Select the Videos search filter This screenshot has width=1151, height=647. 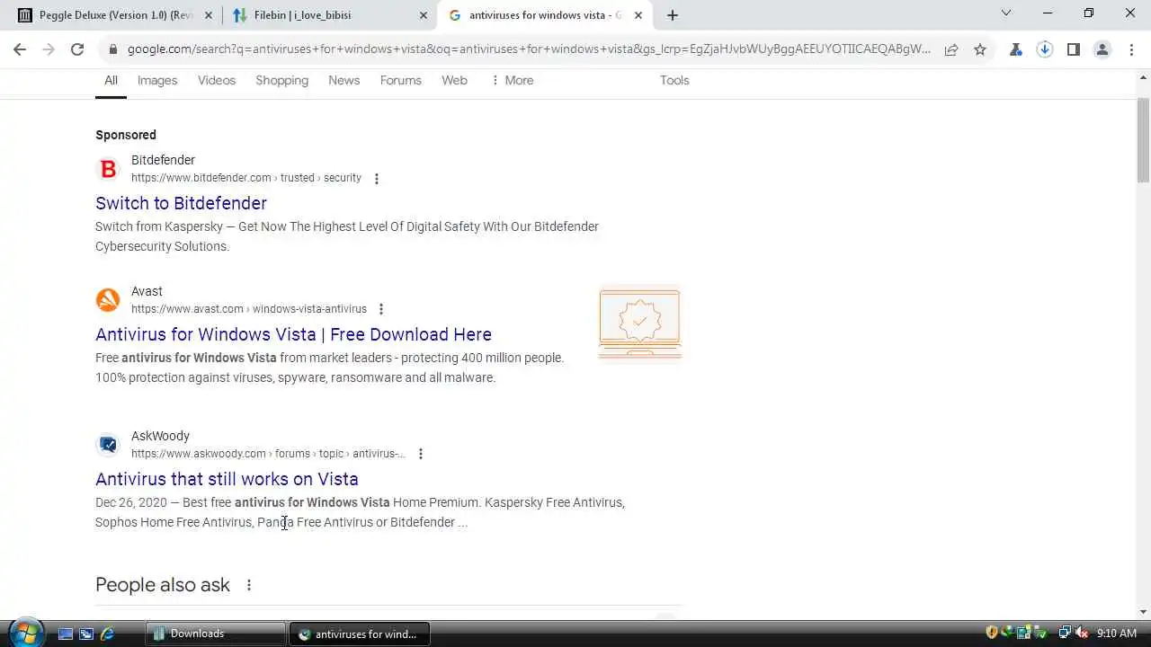[x=217, y=80]
